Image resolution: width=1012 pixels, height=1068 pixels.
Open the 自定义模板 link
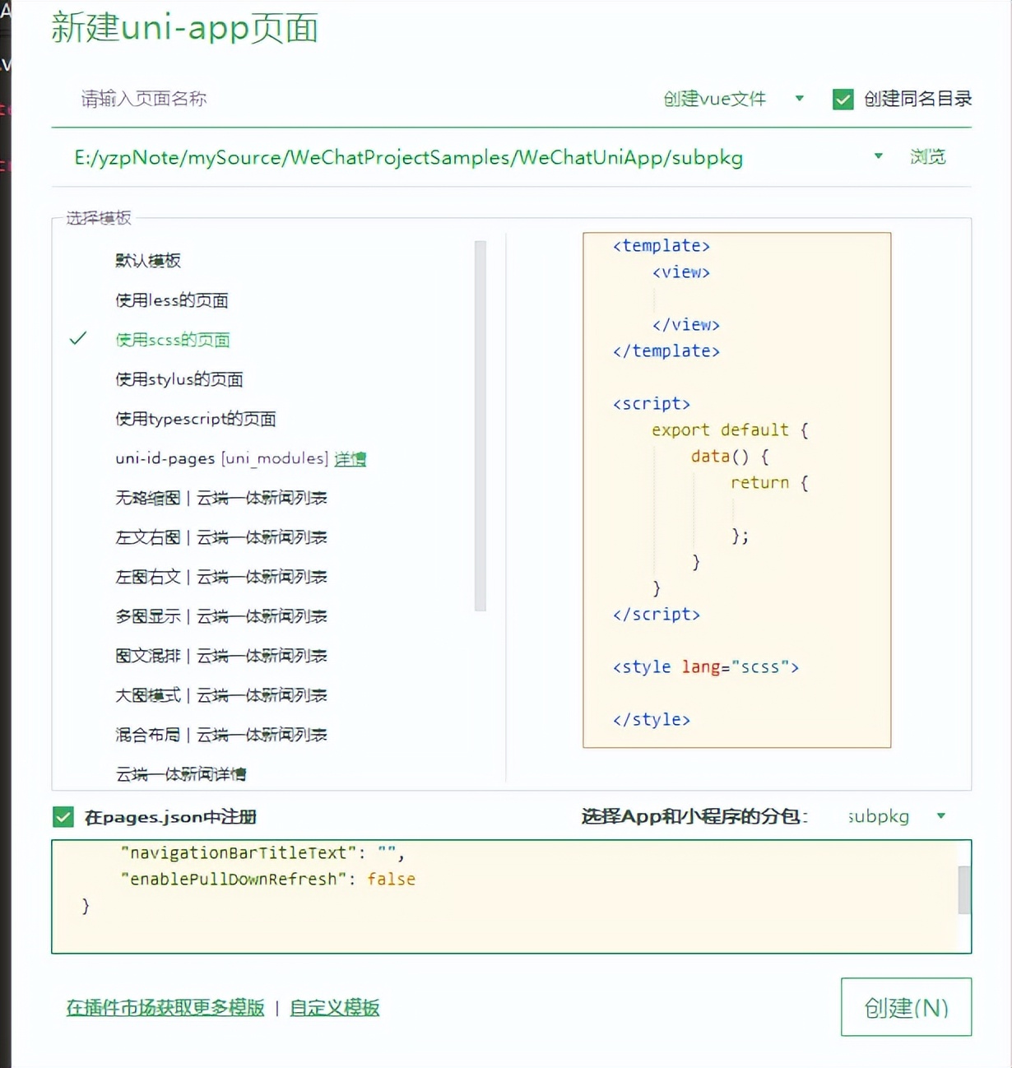coord(334,1007)
